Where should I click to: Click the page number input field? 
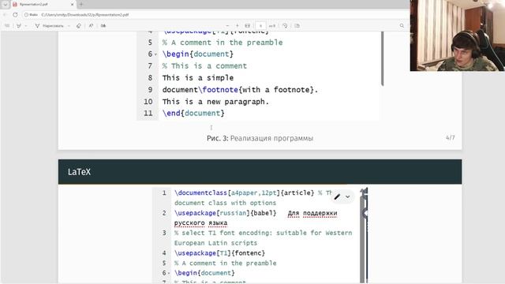pos(260,26)
